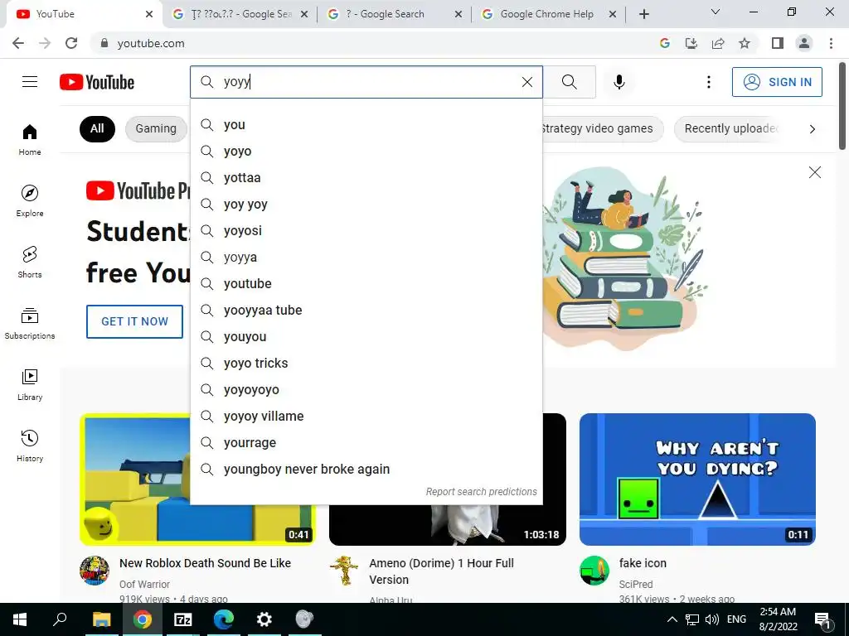This screenshot has width=849, height=636.
Task: Open Windows Start menu
Action: point(20,619)
